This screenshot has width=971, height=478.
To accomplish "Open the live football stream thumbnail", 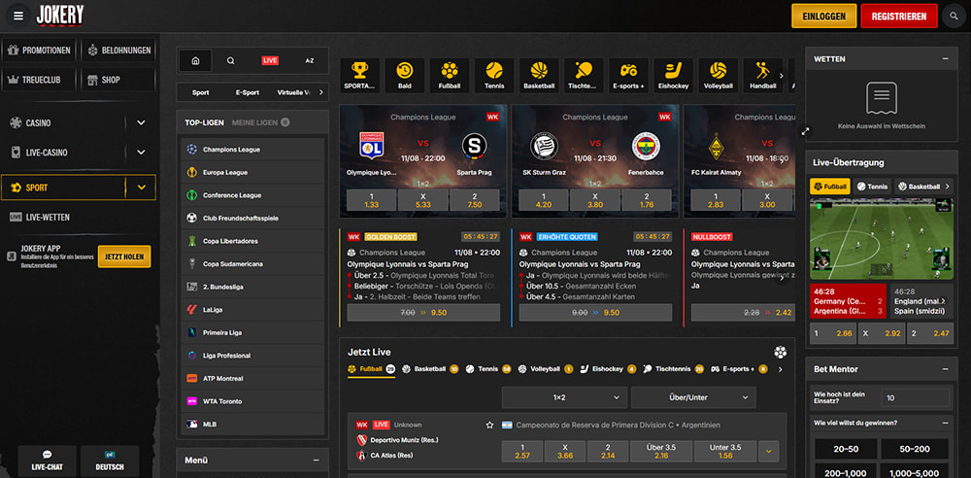I will (x=882, y=239).
